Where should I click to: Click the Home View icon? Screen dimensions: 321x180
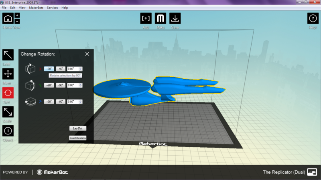click(8, 18)
